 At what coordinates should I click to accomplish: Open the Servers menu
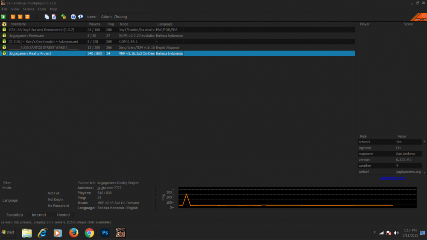tap(28, 9)
